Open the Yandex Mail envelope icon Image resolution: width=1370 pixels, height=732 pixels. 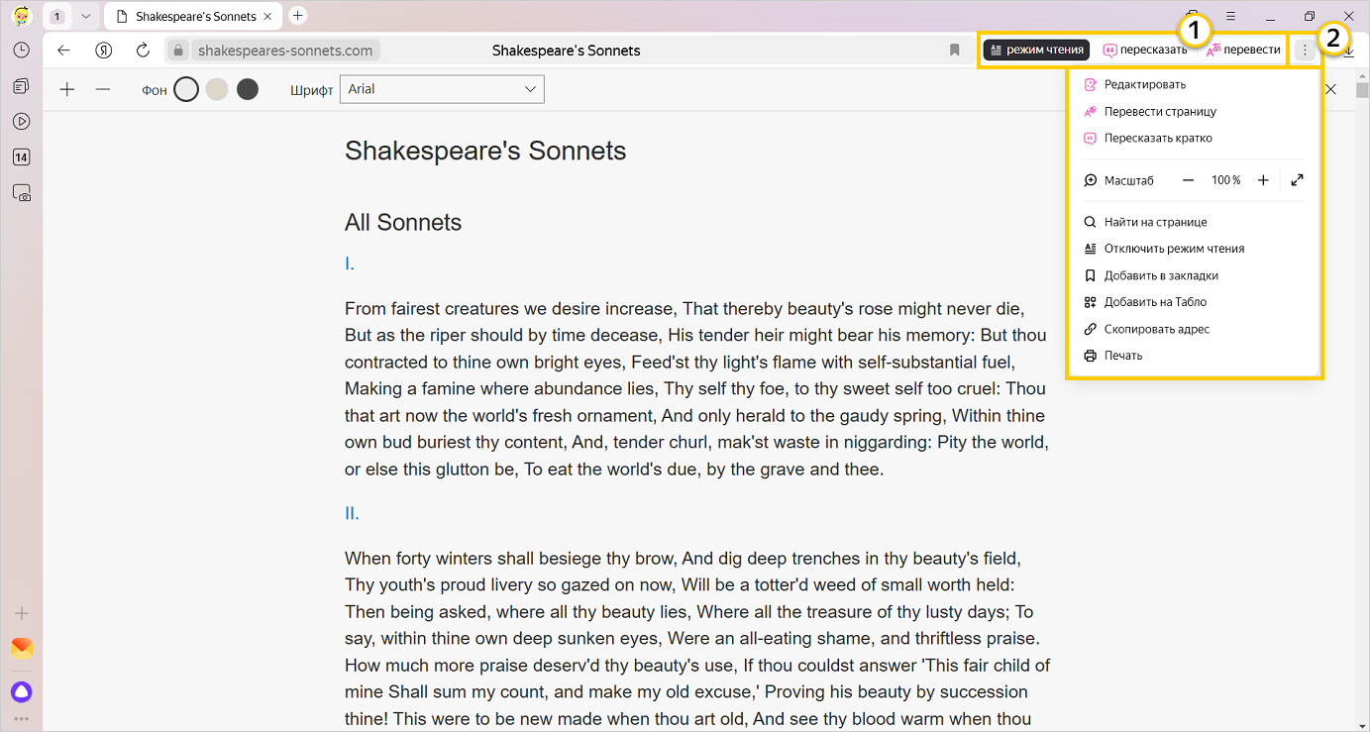click(x=22, y=649)
